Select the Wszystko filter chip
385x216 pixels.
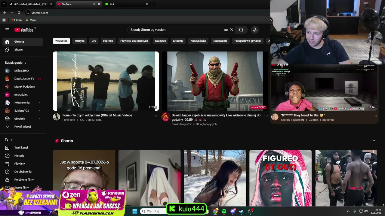point(61,41)
